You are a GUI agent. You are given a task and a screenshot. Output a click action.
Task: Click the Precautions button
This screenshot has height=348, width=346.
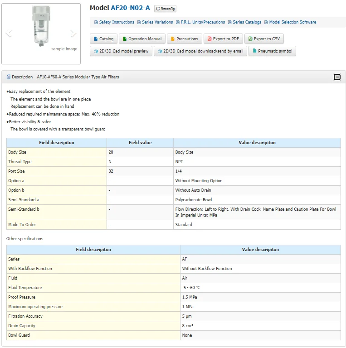pyautogui.click(x=185, y=39)
